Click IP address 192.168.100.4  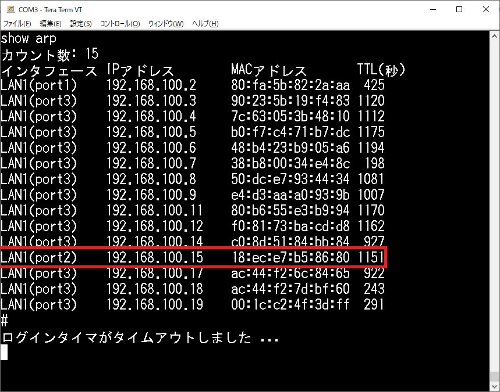[x=151, y=117]
